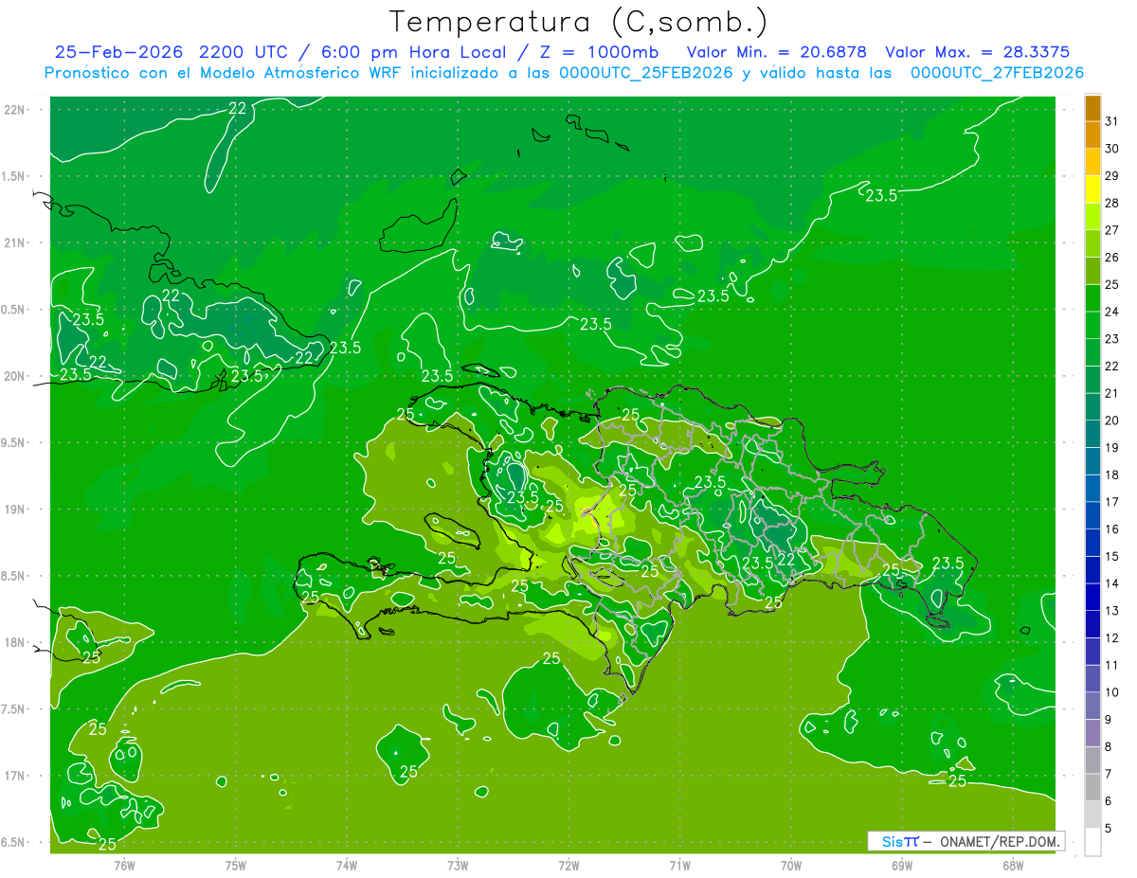Select the date text "25-Feb-2026"

(x=117, y=52)
